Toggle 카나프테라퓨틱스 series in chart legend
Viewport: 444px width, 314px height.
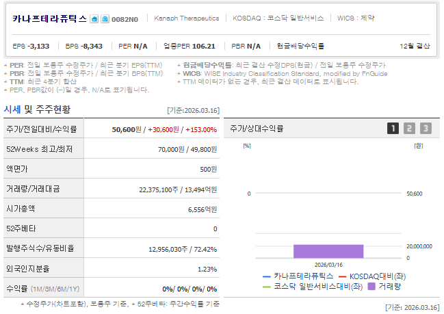click(298, 276)
